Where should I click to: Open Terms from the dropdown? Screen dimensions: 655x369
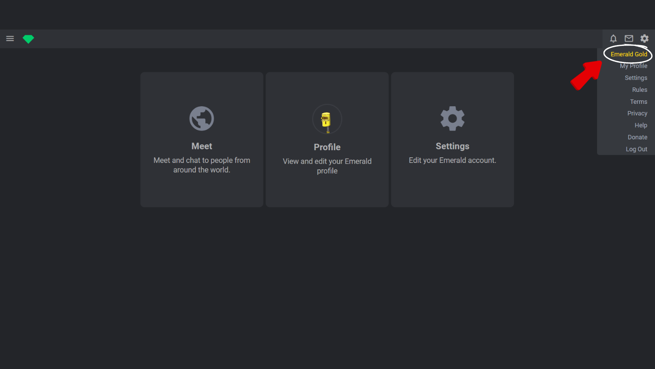point(638,102)
